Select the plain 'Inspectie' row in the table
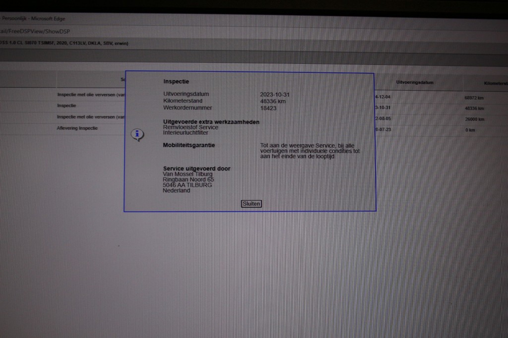 point(66,106)
